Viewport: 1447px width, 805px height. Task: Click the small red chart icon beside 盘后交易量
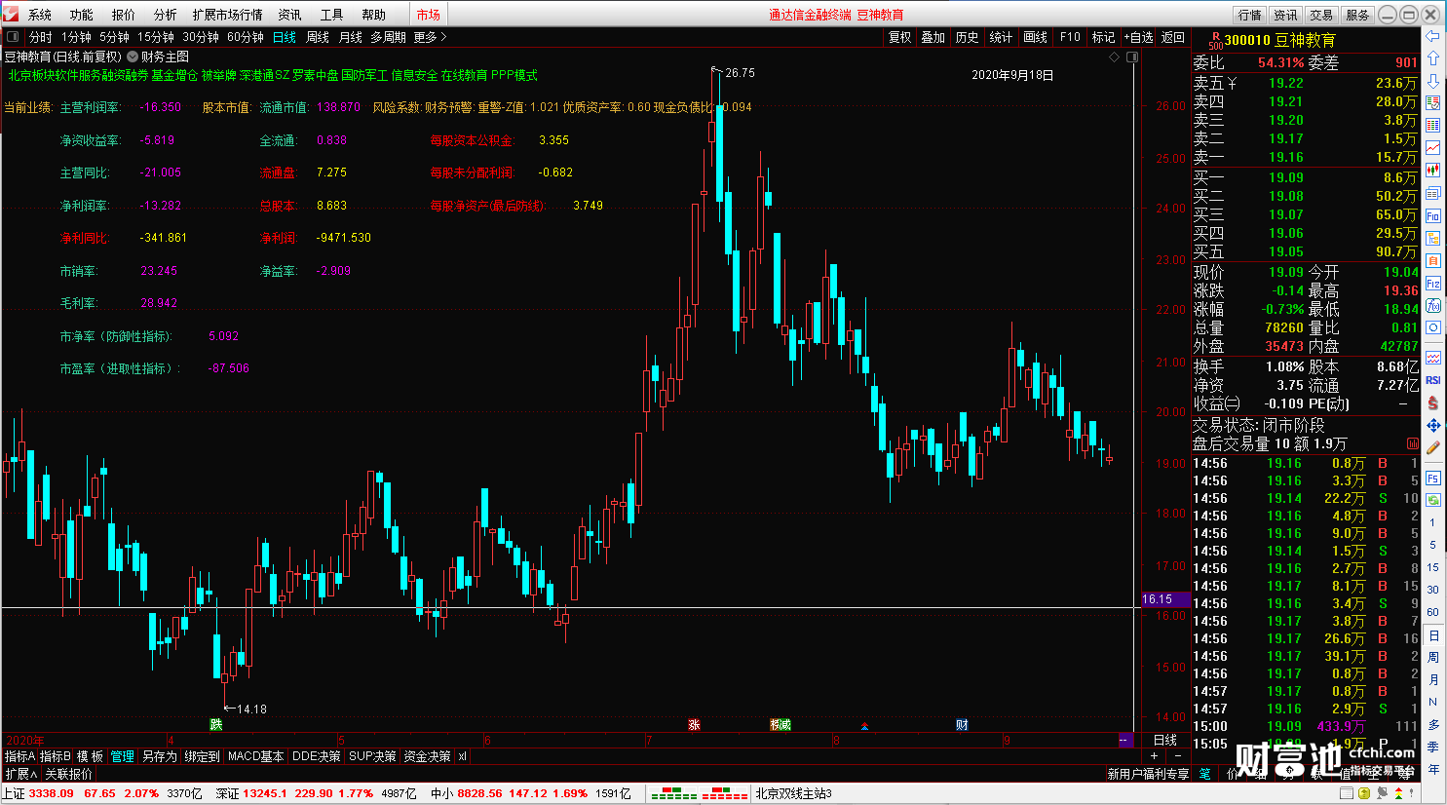pyautogui.click(x=1413, y=443)
